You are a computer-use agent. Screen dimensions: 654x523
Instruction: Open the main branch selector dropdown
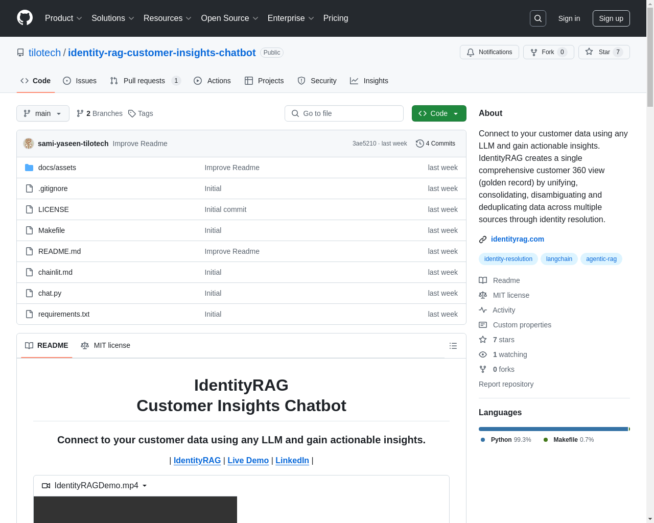tap(43, 113)
